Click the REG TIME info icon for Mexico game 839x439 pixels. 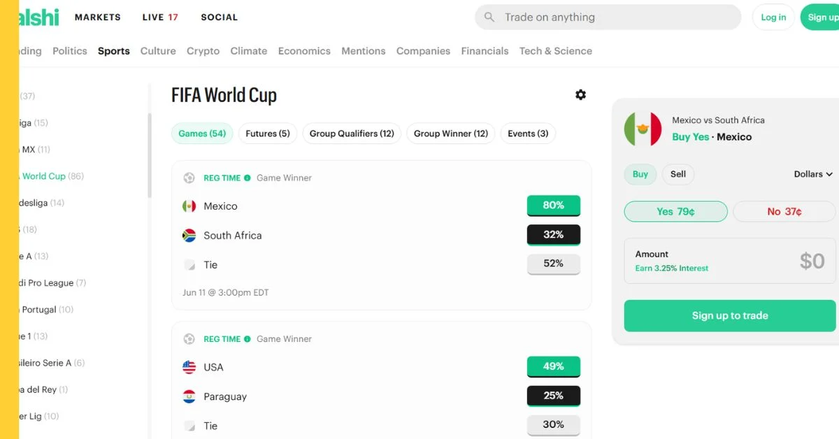point(247,178)
